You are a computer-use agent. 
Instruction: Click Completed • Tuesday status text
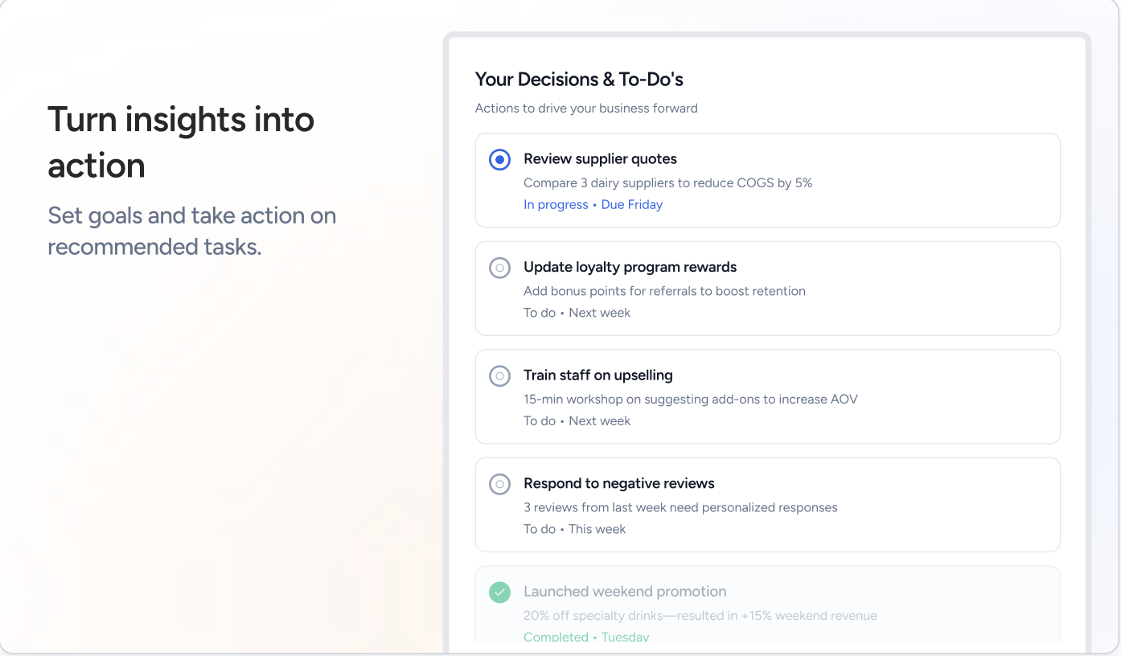coord(585,637)
